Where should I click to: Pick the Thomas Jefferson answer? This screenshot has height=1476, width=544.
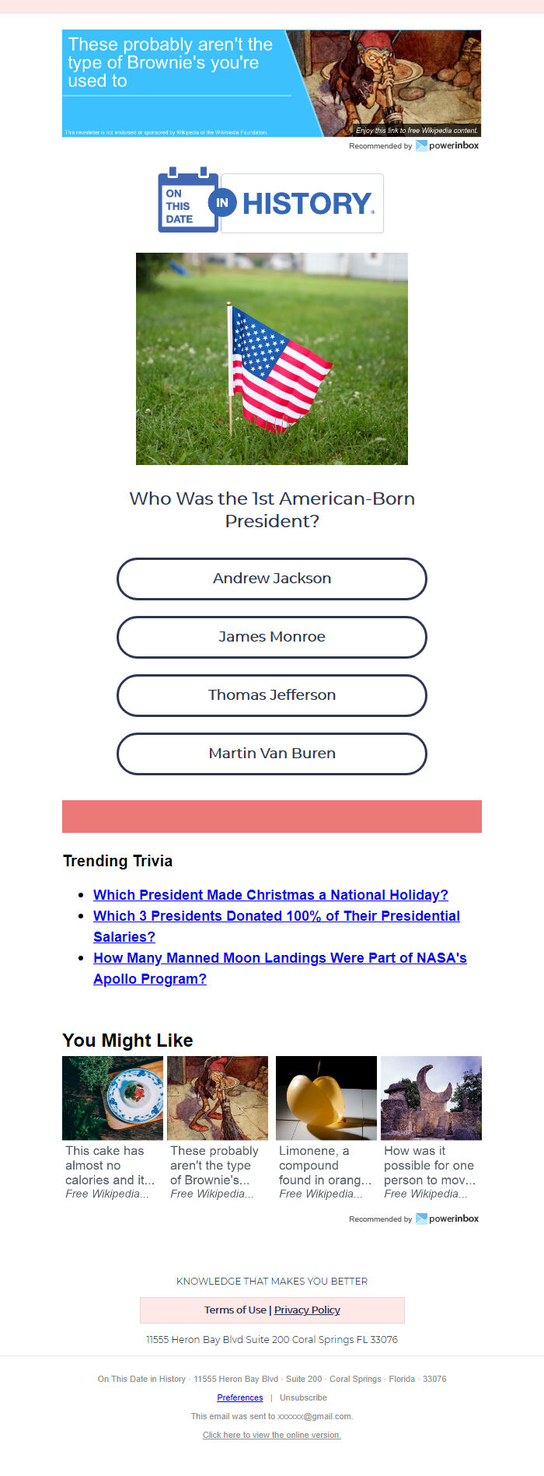click(x=272, y=695)
